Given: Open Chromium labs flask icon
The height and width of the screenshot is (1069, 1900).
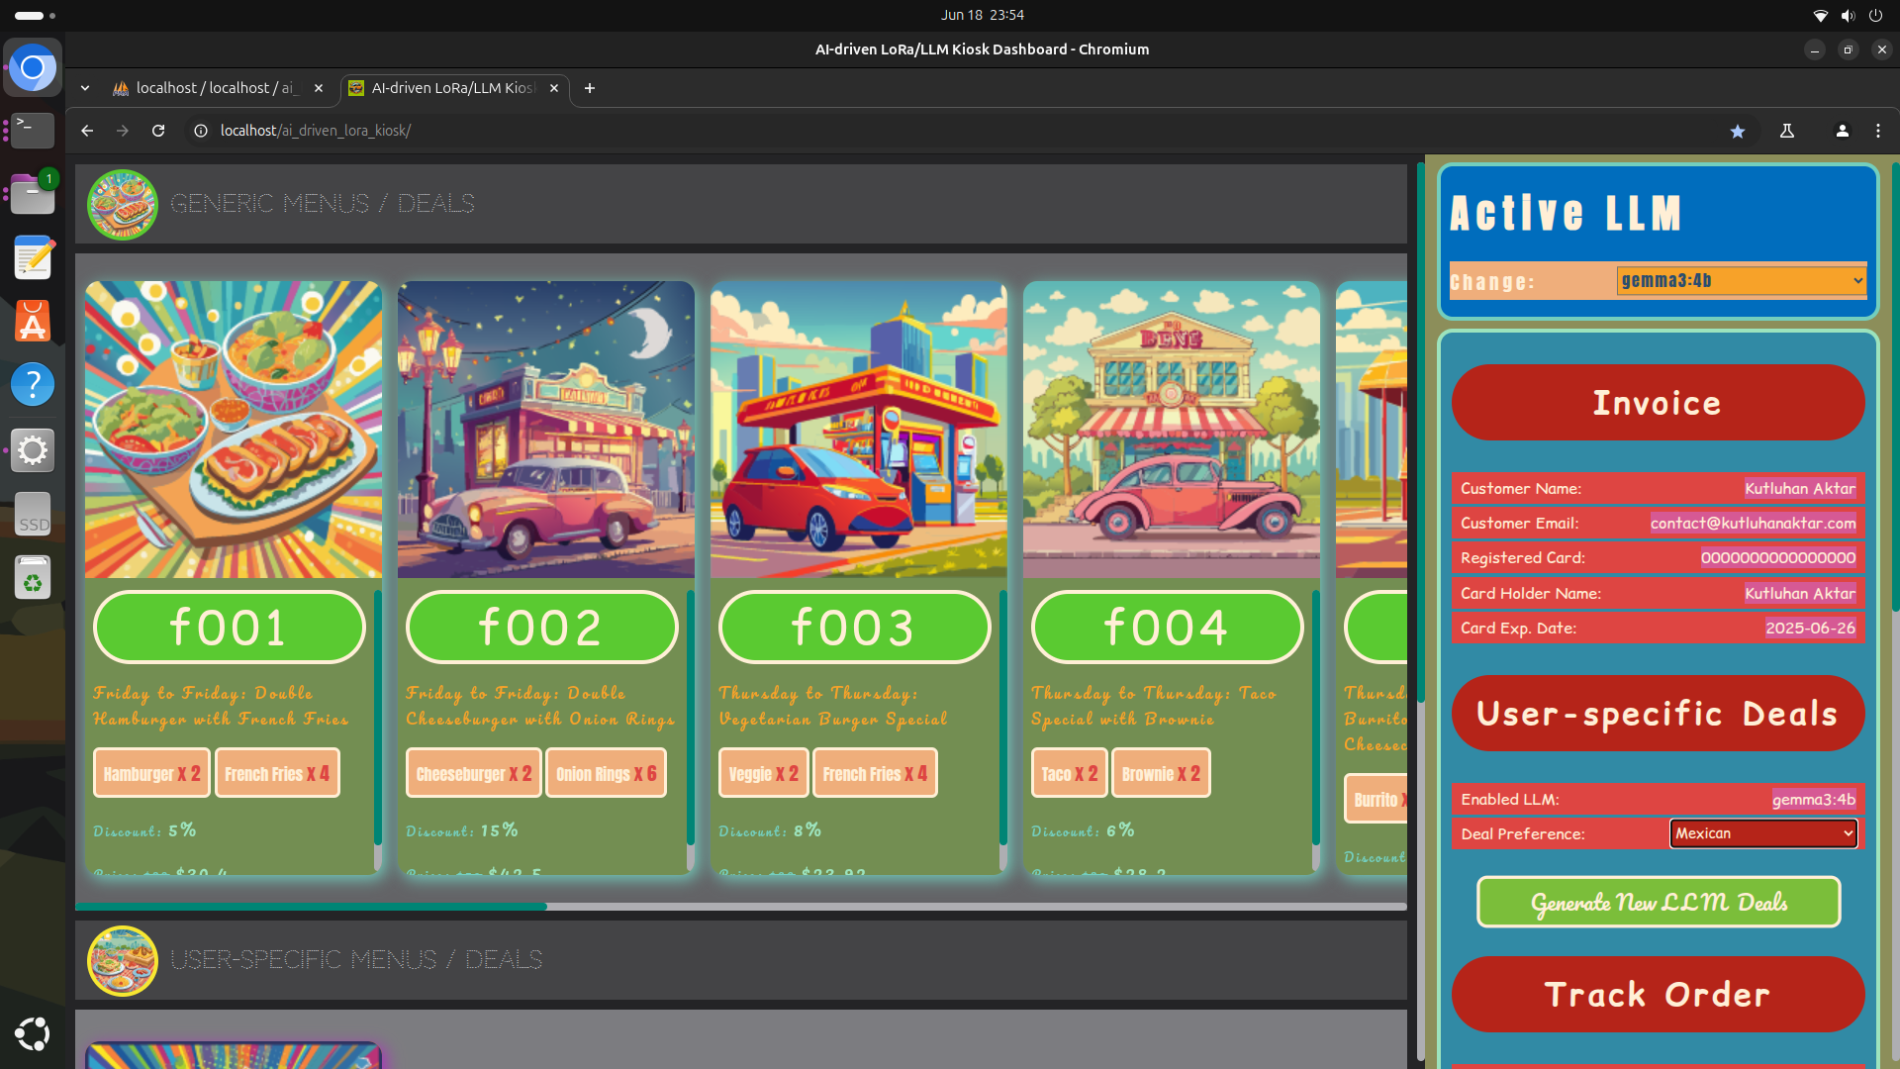Looking at the screenshot, I should point(1787,131).
